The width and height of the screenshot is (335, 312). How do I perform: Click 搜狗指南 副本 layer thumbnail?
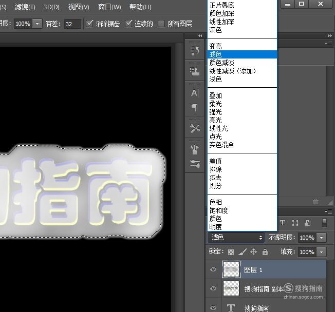[231, 288]
